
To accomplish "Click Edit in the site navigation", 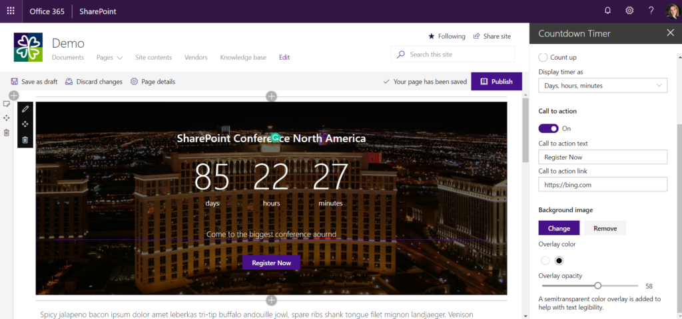I will [284, 57].
